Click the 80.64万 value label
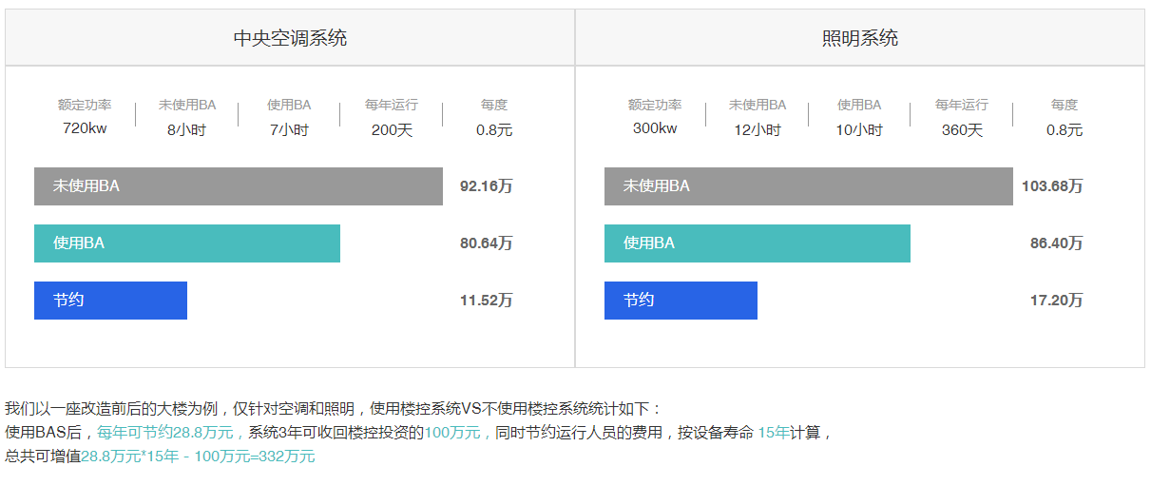The image size is (1151, 486). point(486,243)
